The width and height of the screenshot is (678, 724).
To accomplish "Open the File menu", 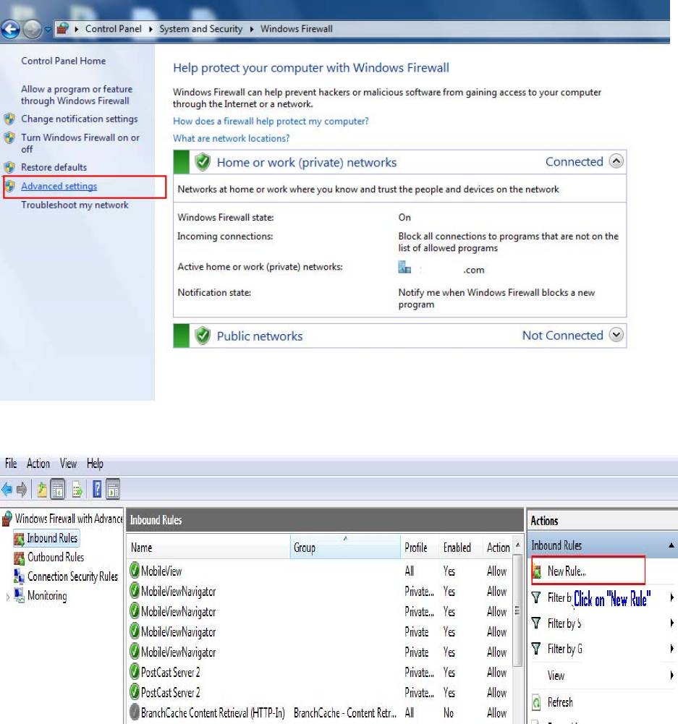I will click(x=11, y=464).
